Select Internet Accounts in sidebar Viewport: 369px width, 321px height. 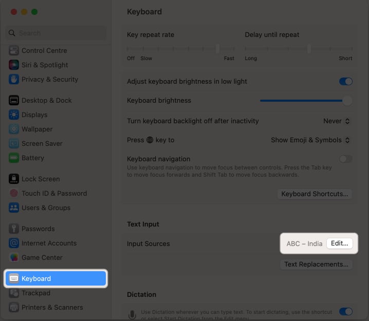56,243
